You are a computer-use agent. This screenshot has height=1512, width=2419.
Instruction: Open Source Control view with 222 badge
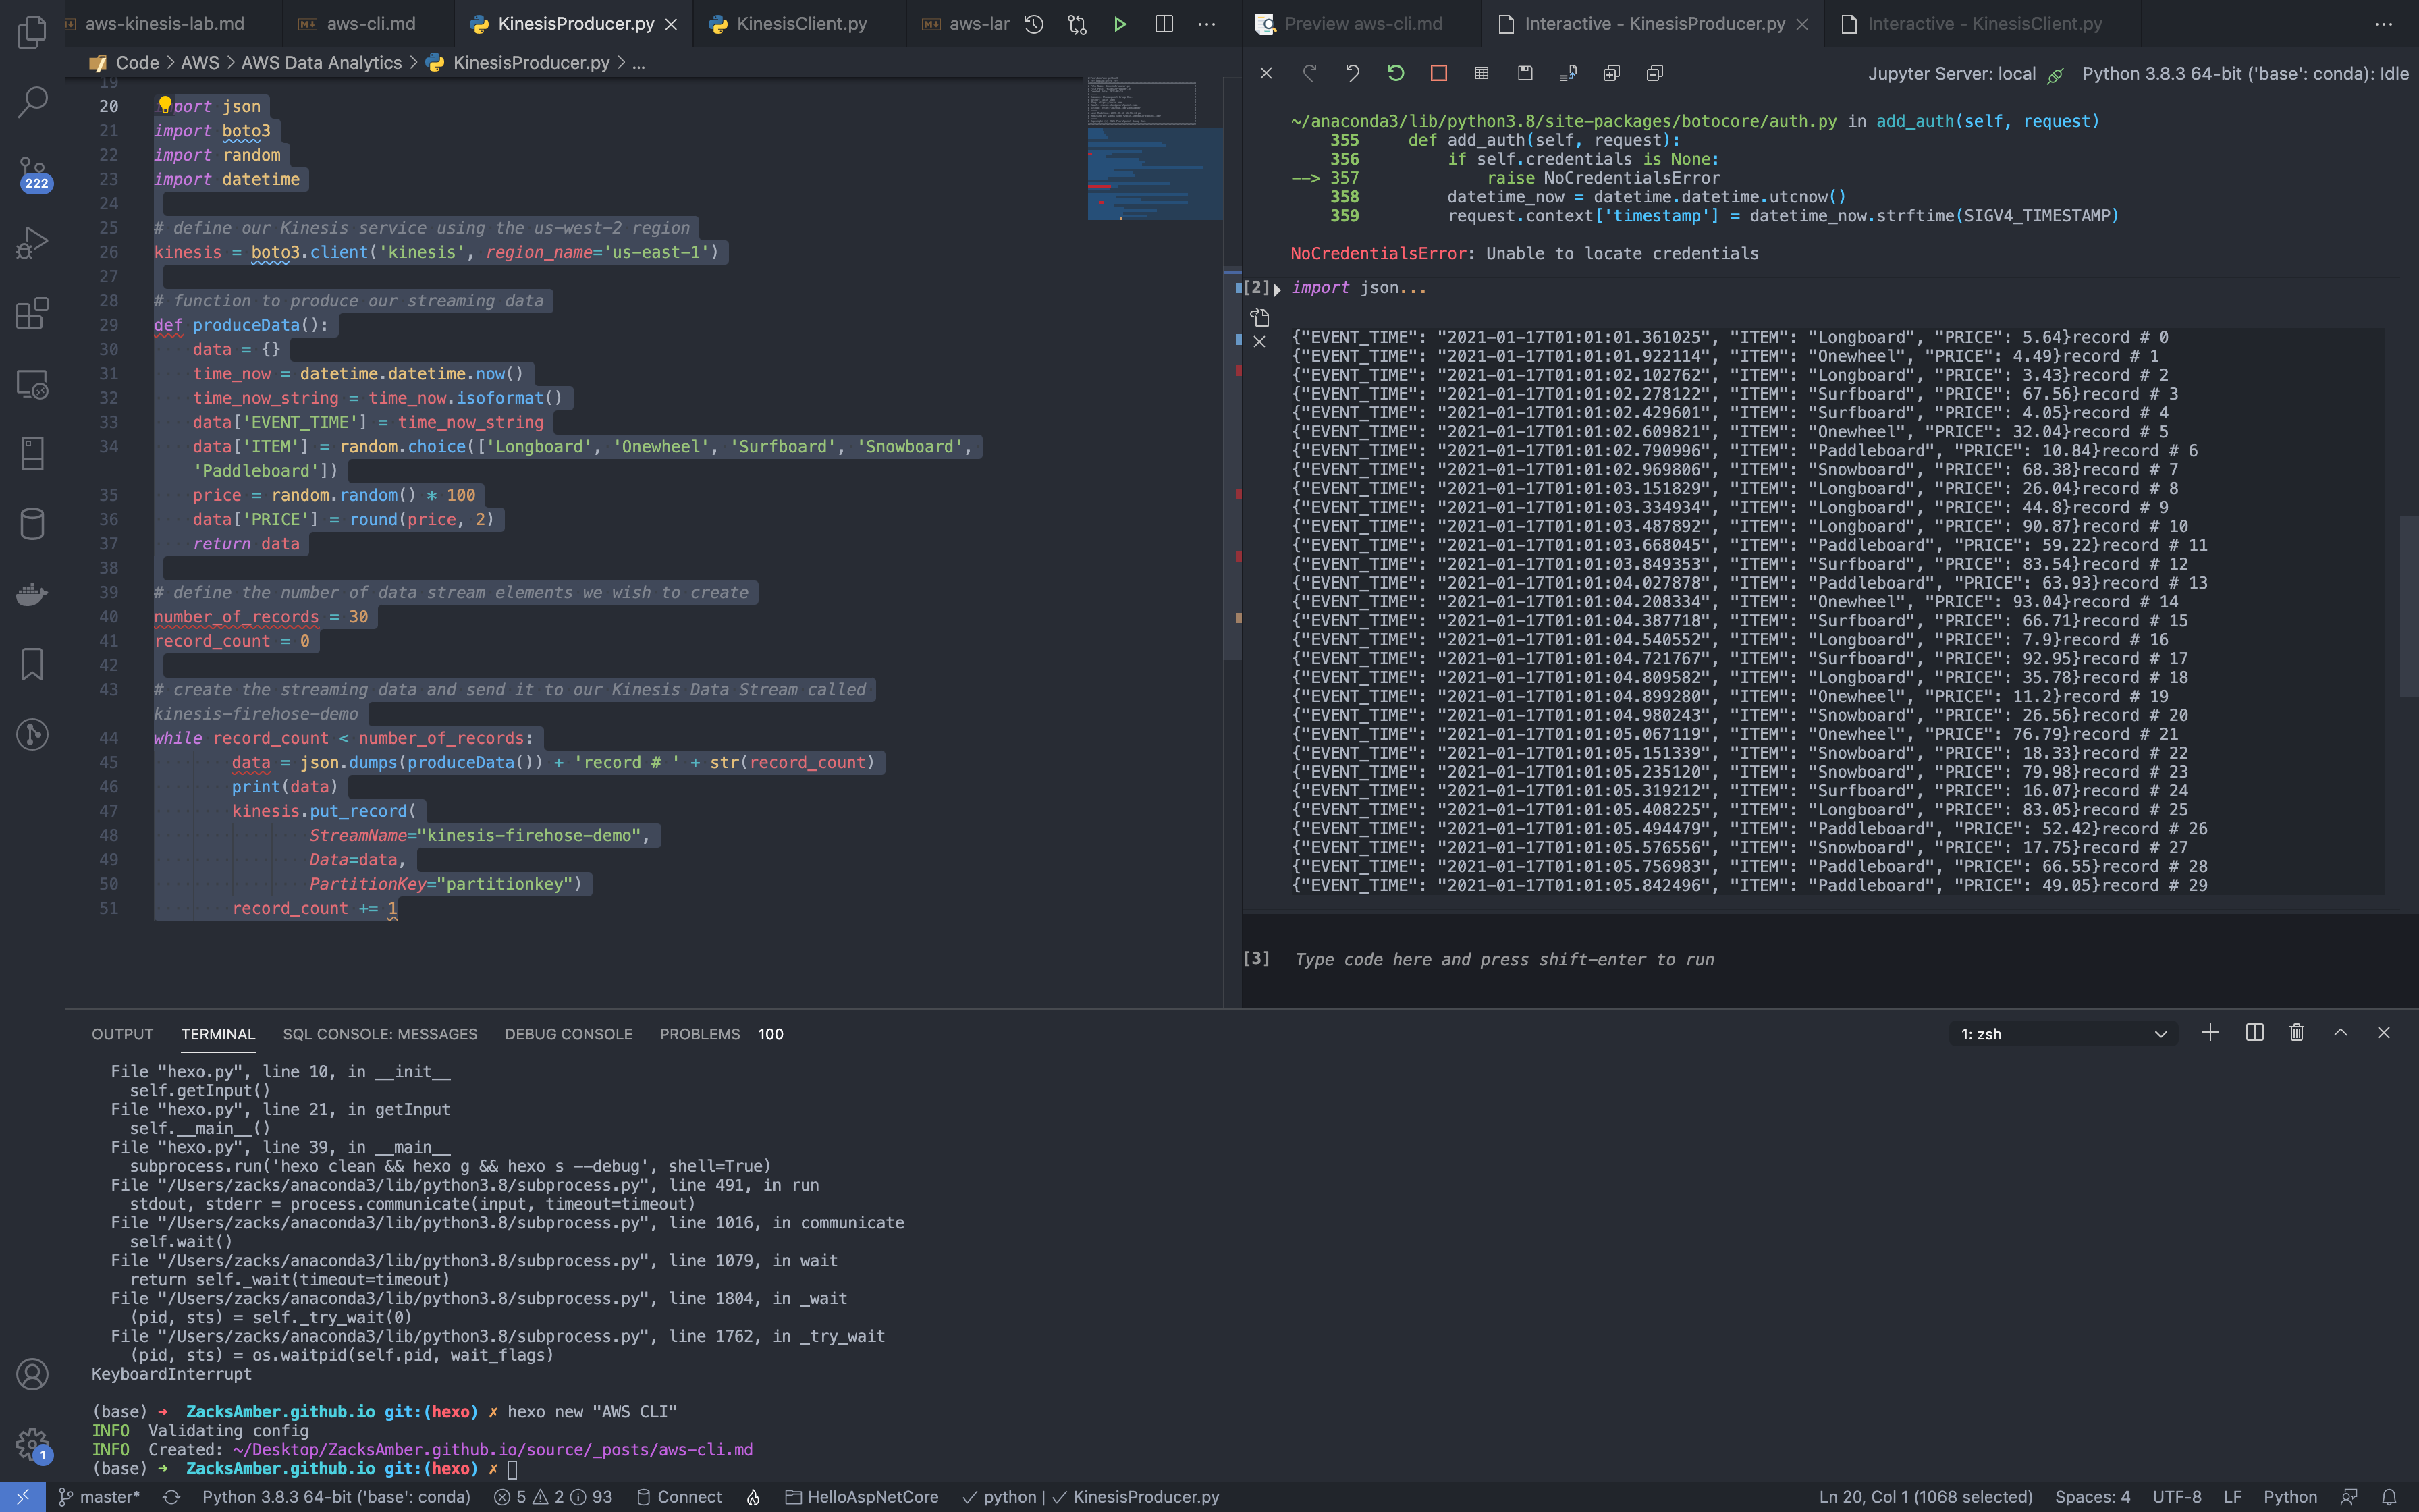pos(32,172)
